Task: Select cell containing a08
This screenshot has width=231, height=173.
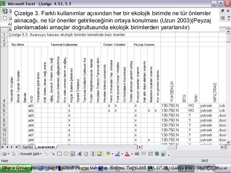Action: point(31,140)
